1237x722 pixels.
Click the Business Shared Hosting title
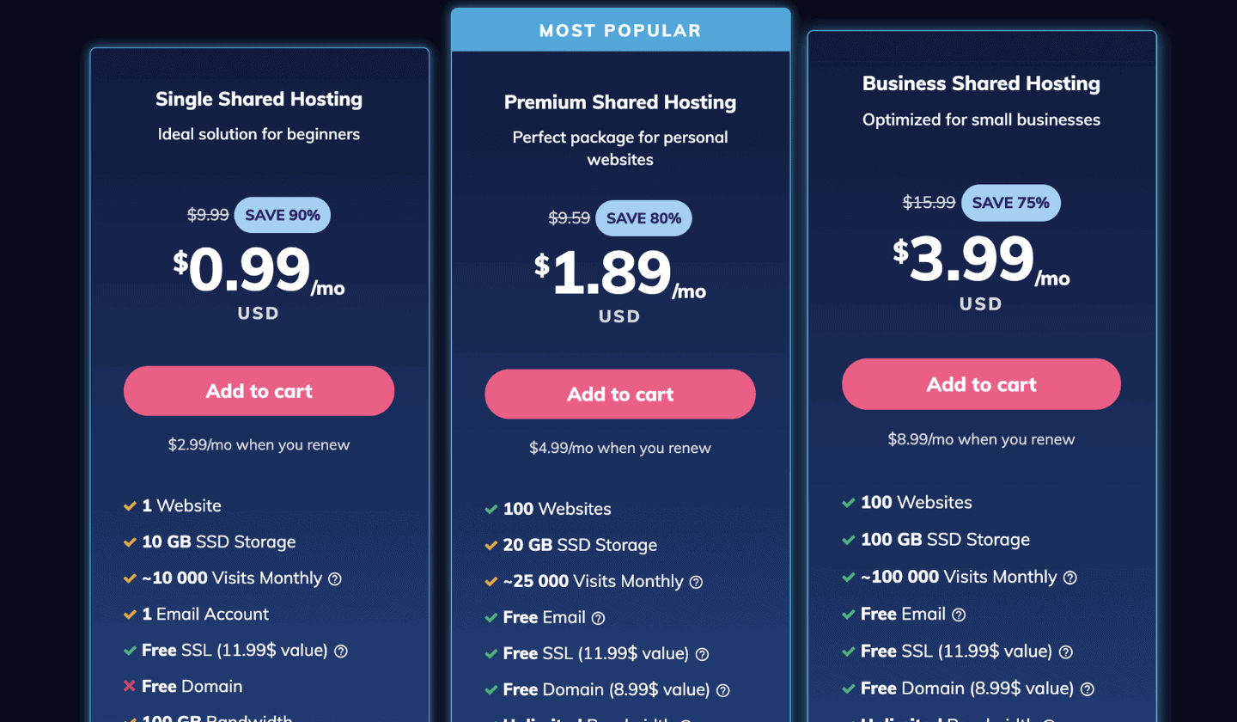981,83
